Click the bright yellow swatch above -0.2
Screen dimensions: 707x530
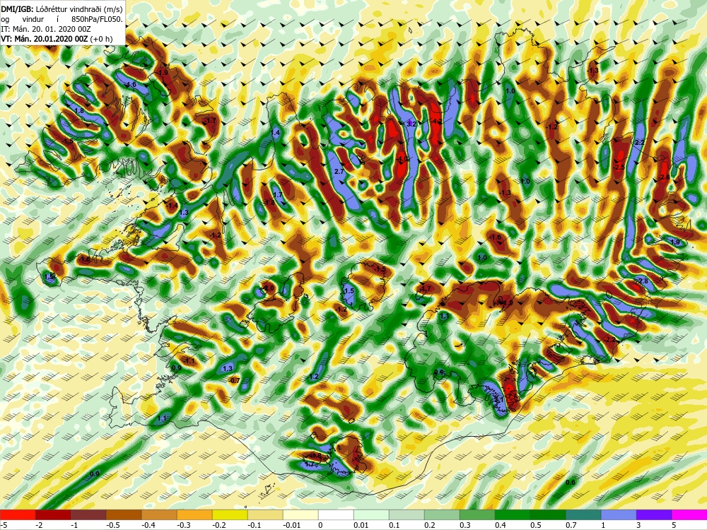(x=230, y=514)
